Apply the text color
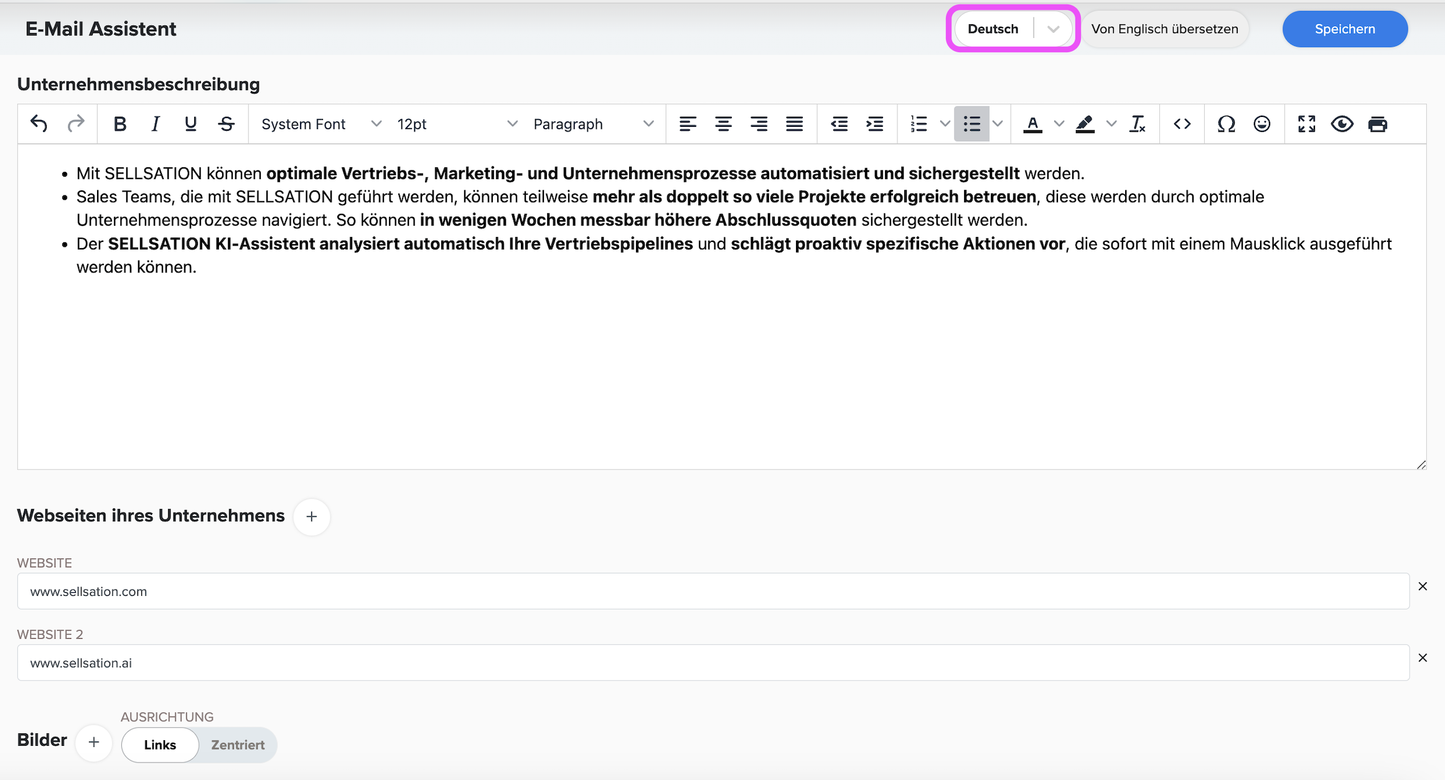Screen dimensions: 1445x780 point(1033,124)
